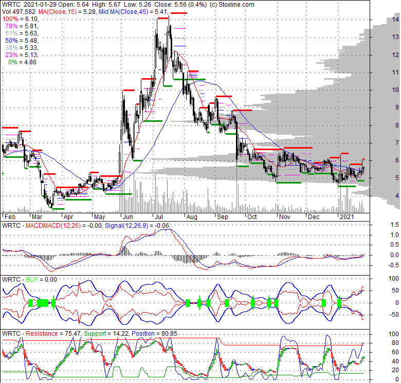The height and width of the screenshot is (383, 401).
Task: Click the 10 price axis label
Action: point(396,90)
